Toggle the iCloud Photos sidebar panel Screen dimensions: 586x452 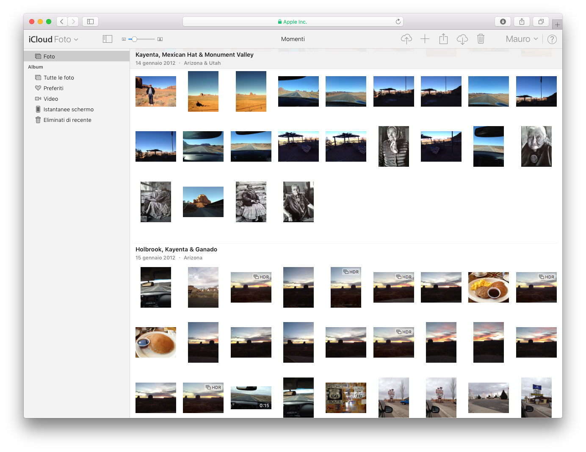(x=108, y=39)
